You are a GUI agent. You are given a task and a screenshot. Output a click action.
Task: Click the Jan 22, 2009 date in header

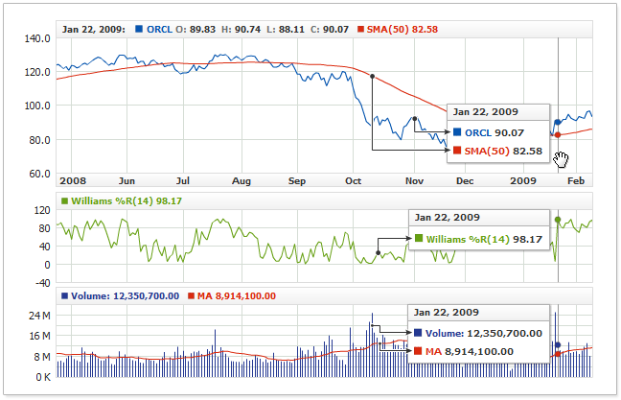click(93, 30)
